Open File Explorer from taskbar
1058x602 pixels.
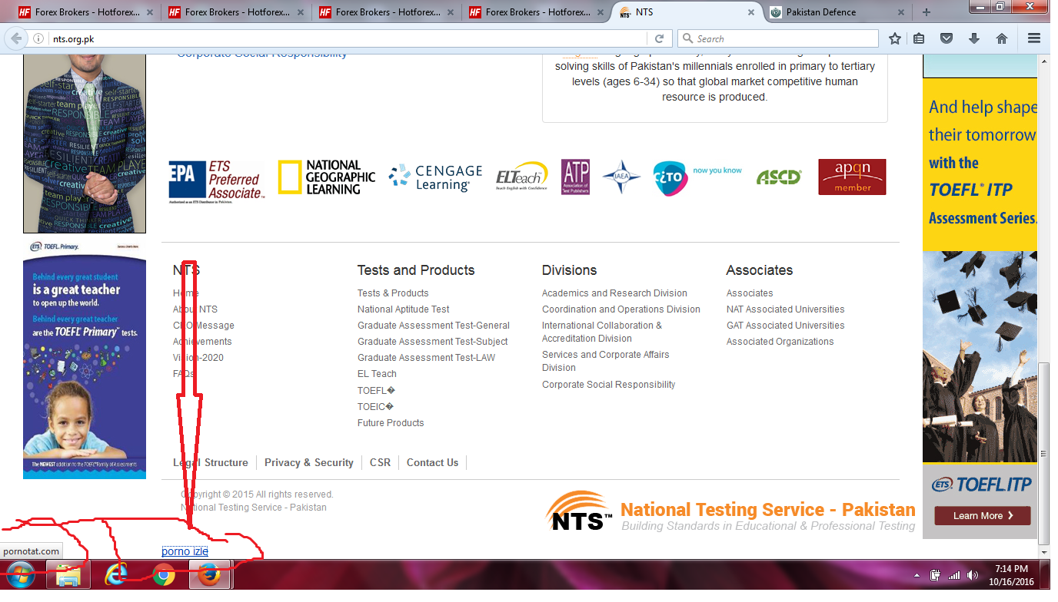(x=68, y=575)
